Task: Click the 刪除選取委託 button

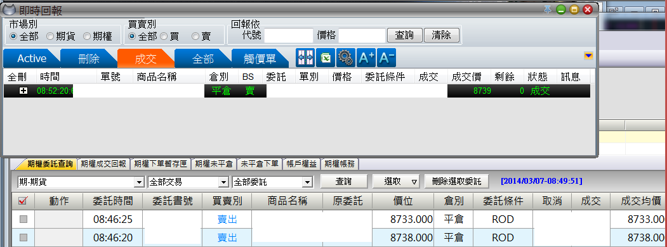Action: pos(456,182)
